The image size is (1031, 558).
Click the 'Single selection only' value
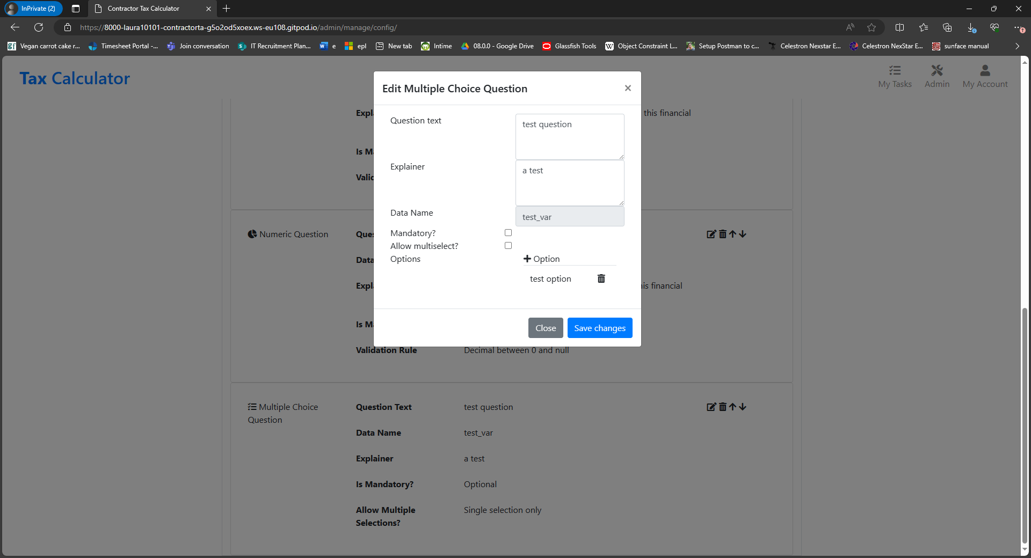[502, 510]
